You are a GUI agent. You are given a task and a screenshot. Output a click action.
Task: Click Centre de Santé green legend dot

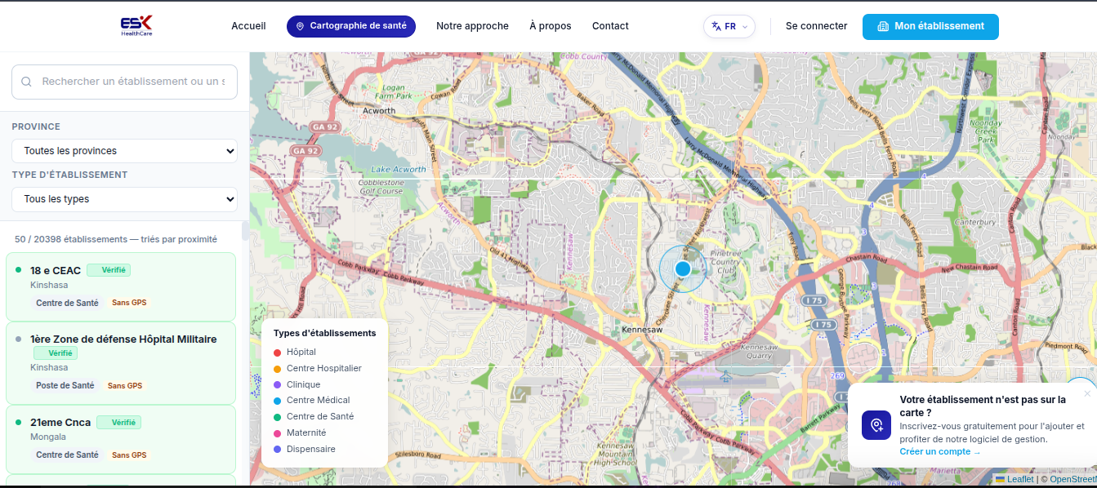277,417
